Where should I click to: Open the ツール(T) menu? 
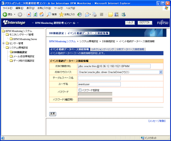tap(59, 8)
